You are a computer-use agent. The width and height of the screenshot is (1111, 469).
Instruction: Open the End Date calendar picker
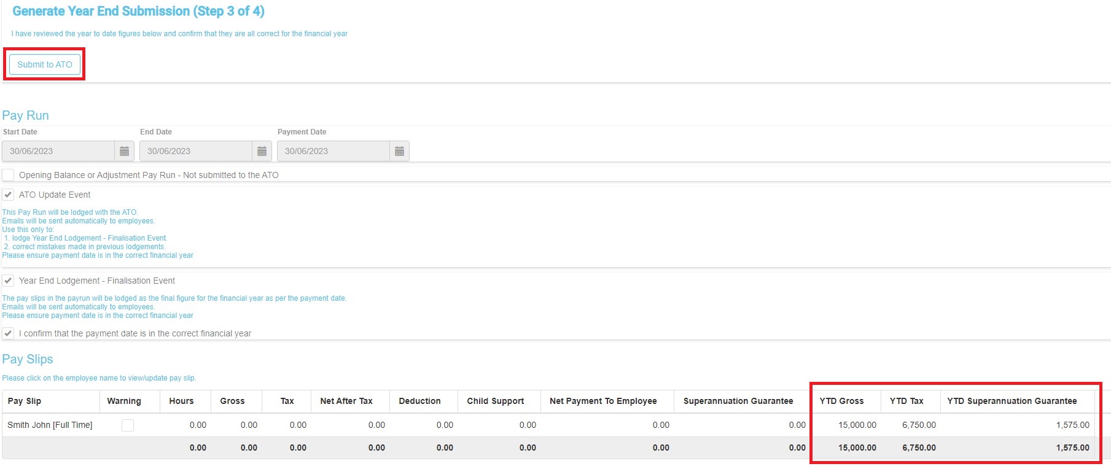pyautogui.click(x=262, y=151)
